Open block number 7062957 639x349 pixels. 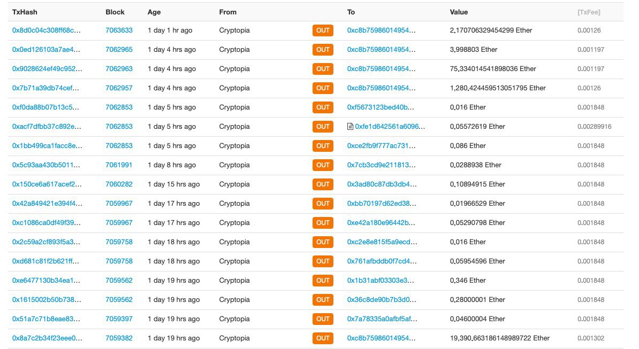pos(119,88)
